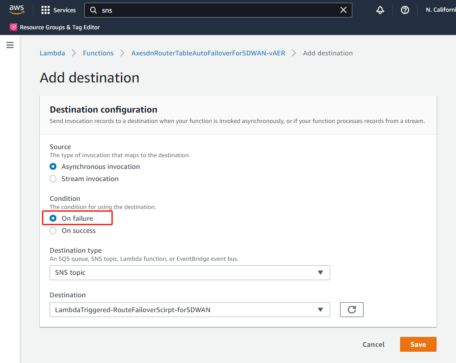Expand the hamburger side navigation menu
The image size is (456, 363).
tap(10, 45)
